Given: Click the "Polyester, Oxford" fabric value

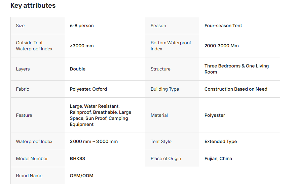Looking at the screenshot, I should (88, 89).
